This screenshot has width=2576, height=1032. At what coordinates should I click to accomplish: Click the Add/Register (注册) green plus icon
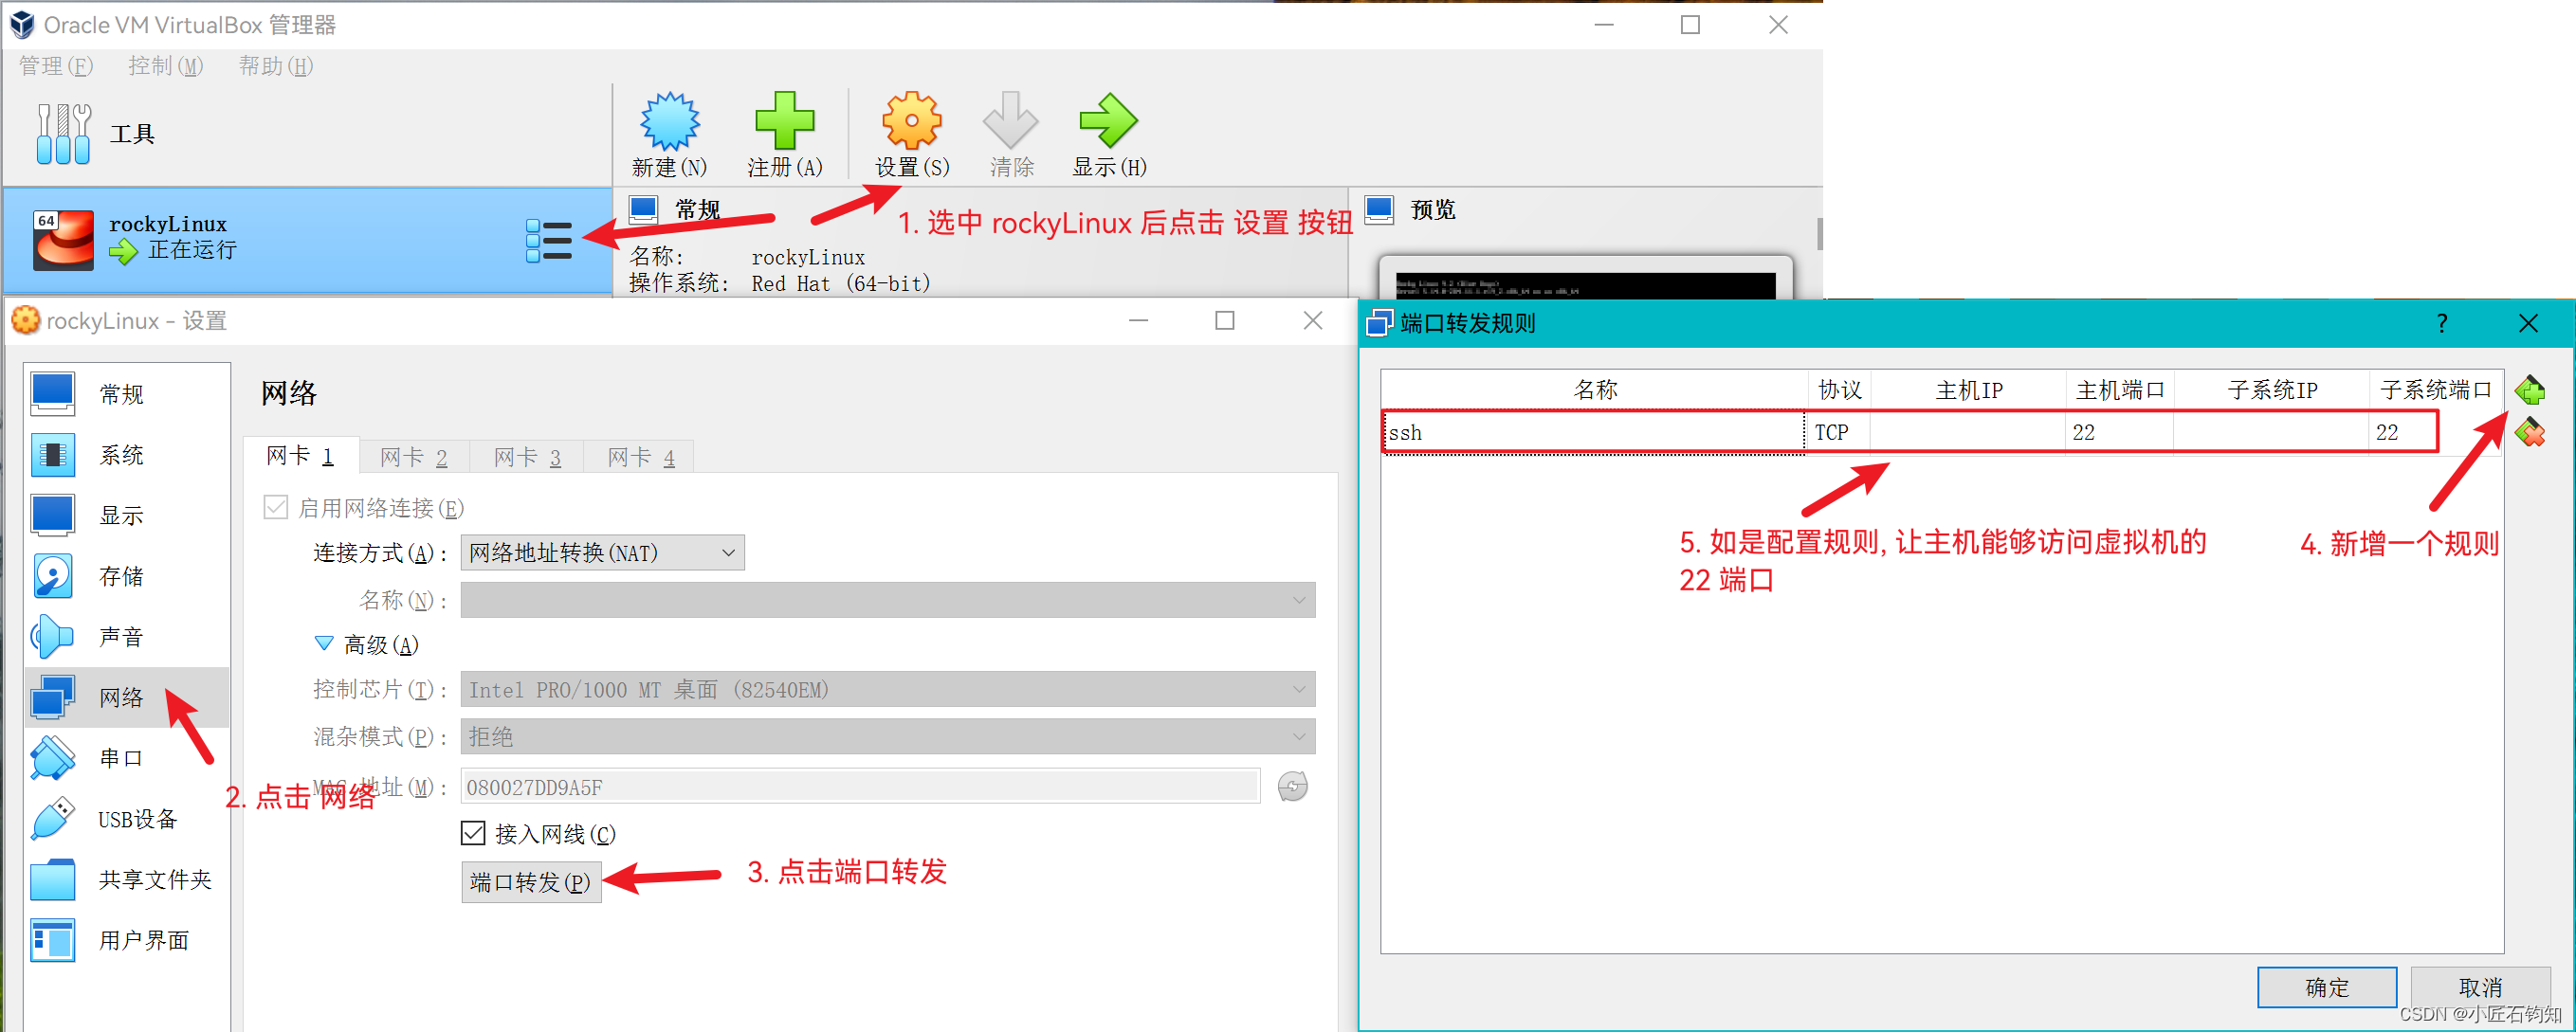(784, 121)
